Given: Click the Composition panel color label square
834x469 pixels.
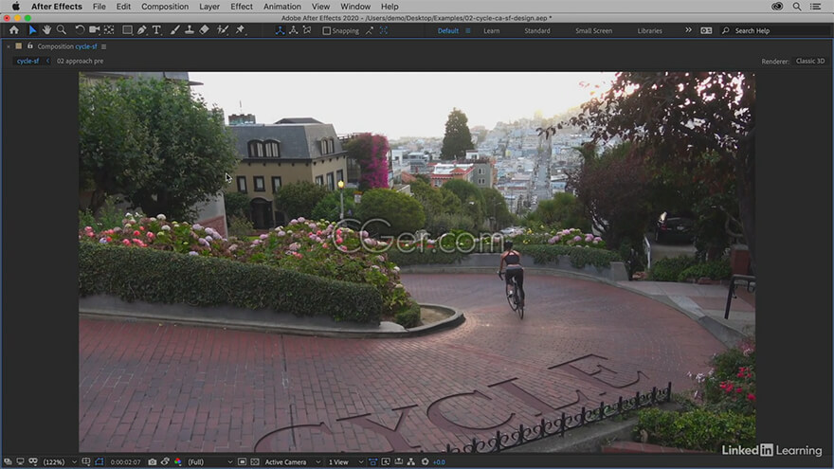Looking at the screenshot, I should [x=19, y=46].
